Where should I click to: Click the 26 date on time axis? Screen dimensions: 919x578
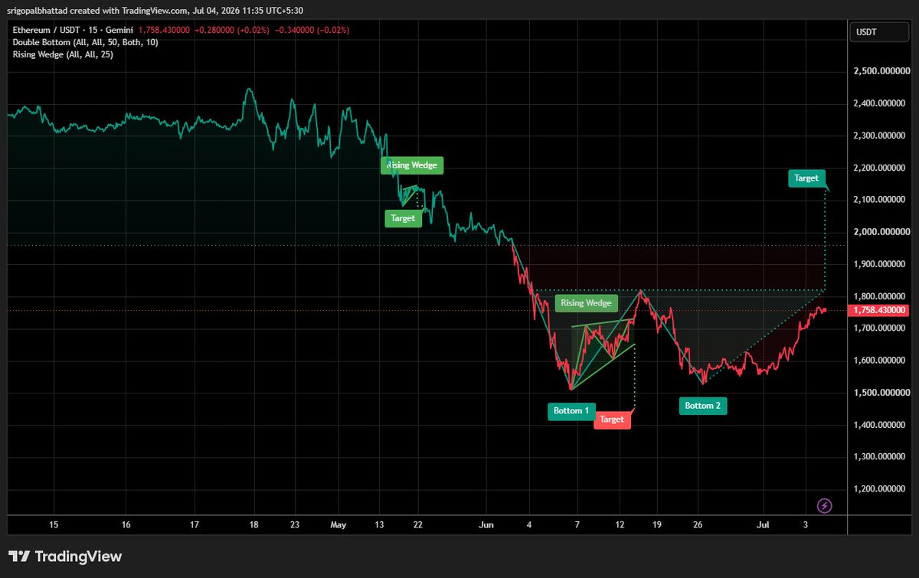[x=698, y=525]
